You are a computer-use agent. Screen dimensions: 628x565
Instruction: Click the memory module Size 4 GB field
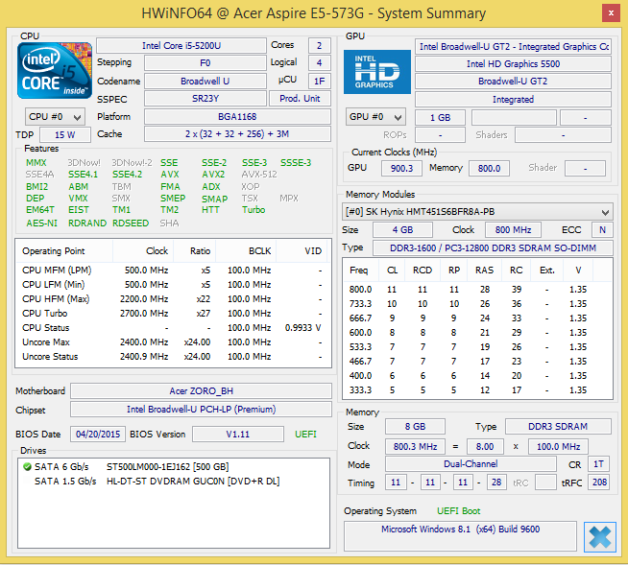[402, 229]
